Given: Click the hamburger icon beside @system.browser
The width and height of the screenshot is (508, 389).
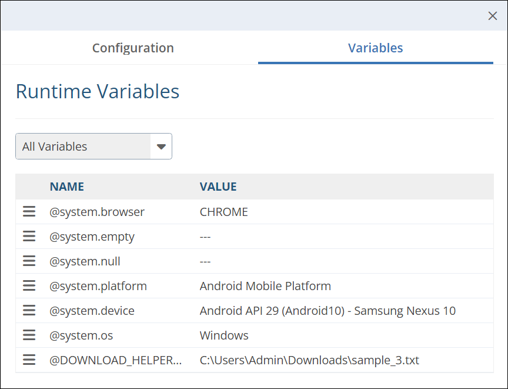Looking at the screenshot, I should [29, 212].
